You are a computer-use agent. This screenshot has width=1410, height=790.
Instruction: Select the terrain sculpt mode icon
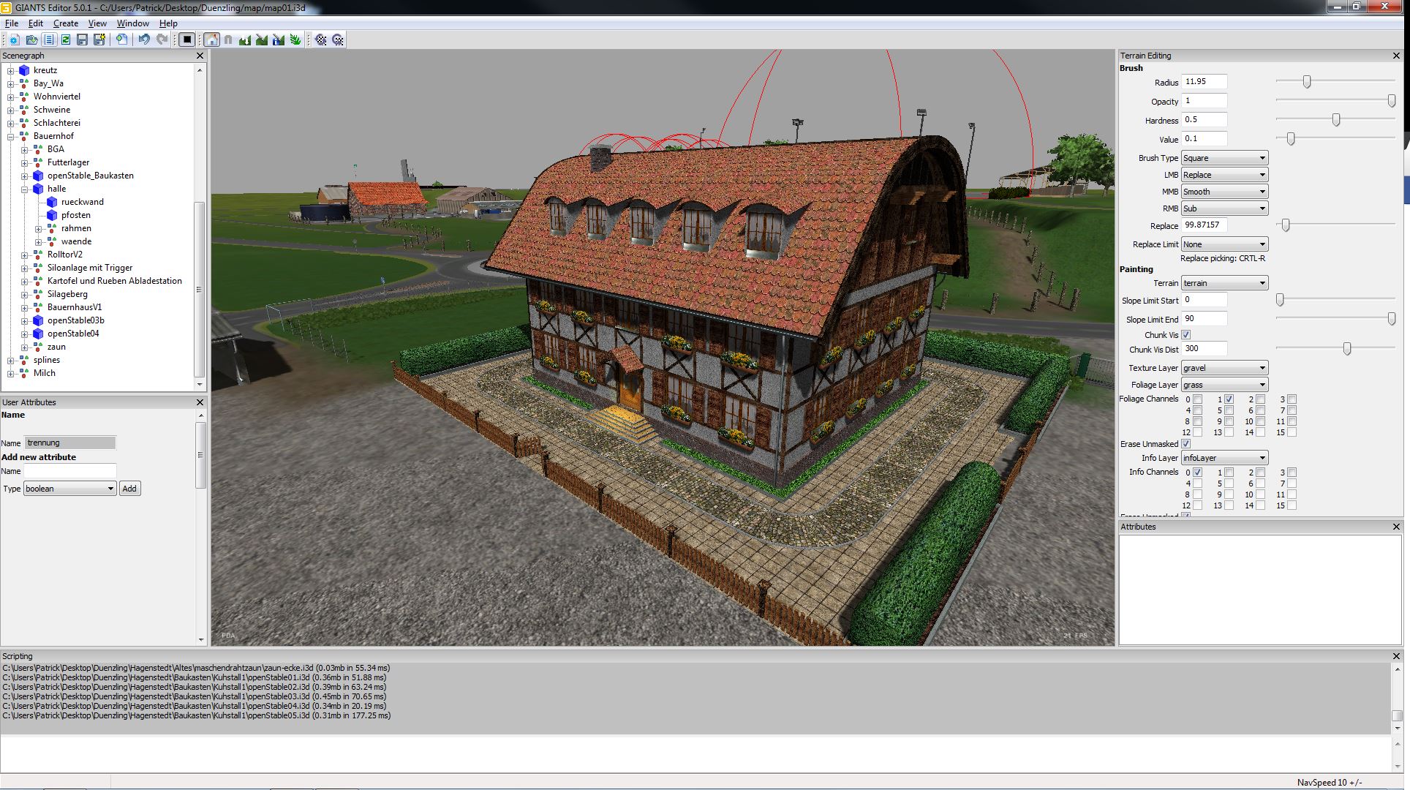click(x=245, y=39)
